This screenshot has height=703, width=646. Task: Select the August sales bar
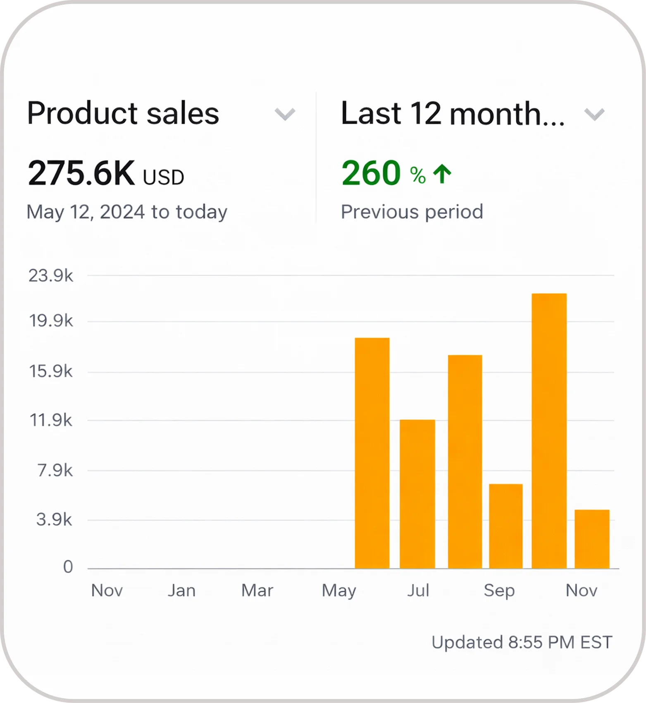point(465,462)
